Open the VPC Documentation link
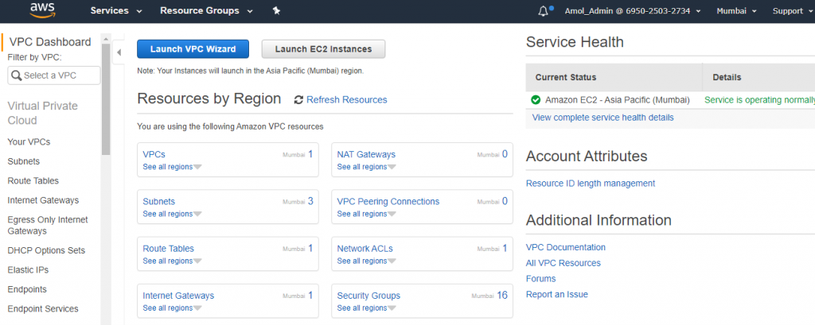Screen dimensions: 815x325 [x=566, y=248]
